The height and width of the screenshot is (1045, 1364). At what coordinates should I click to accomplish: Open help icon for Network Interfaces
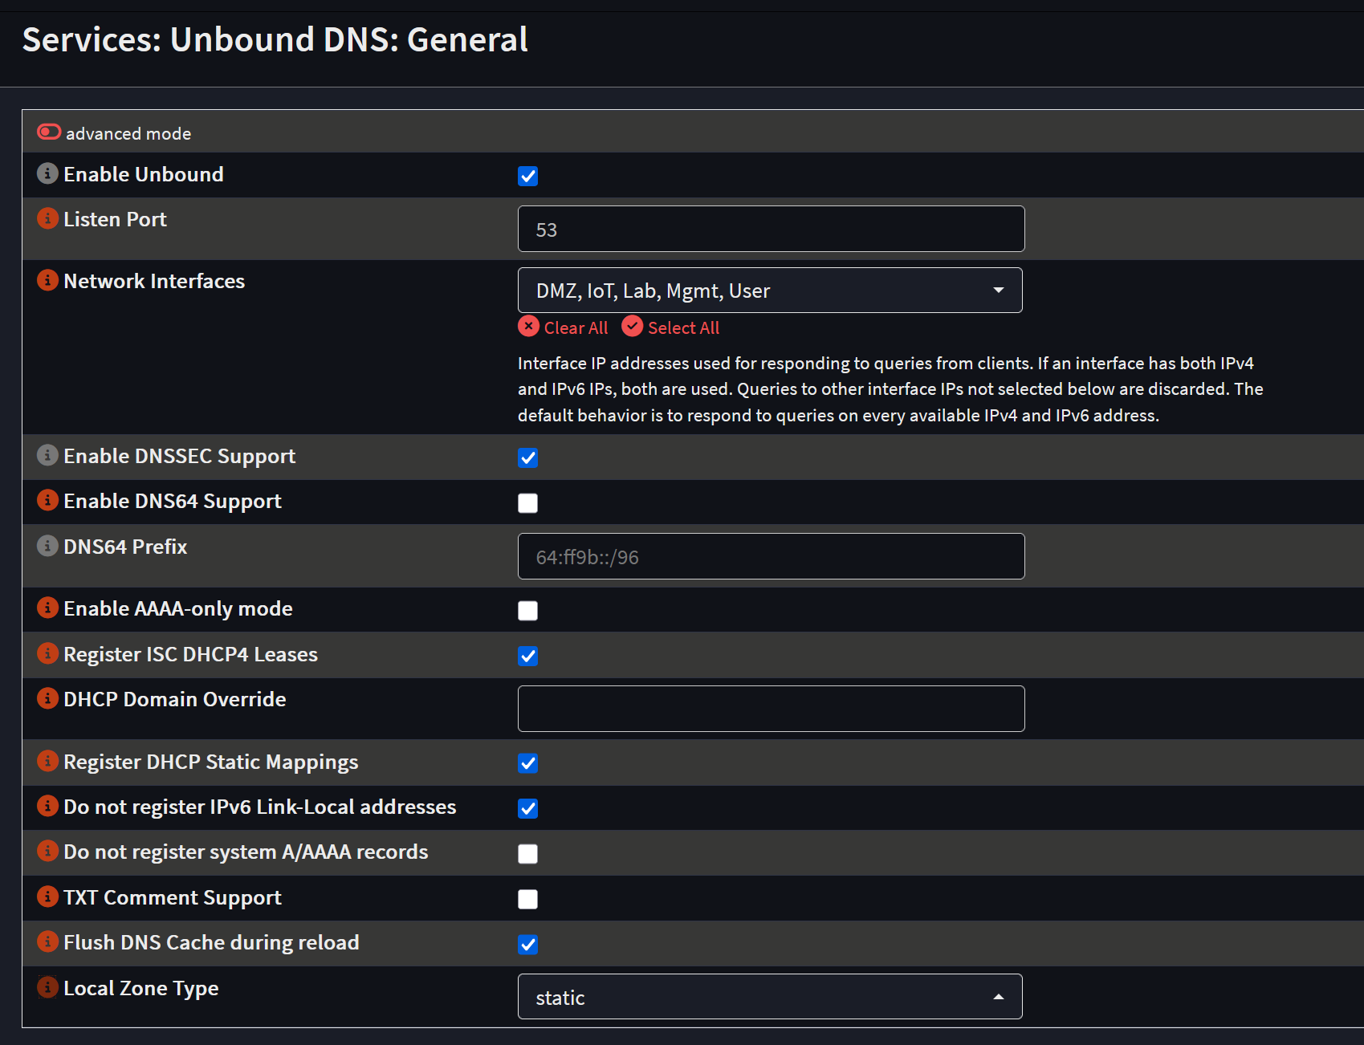tap(47, 280)
